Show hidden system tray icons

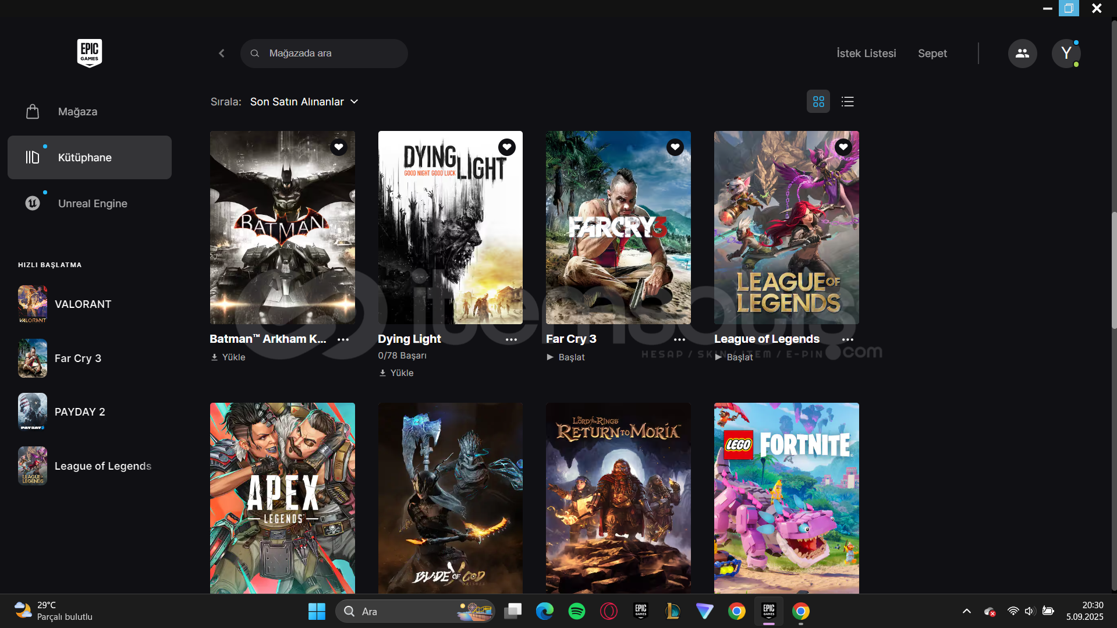point(967,611)
